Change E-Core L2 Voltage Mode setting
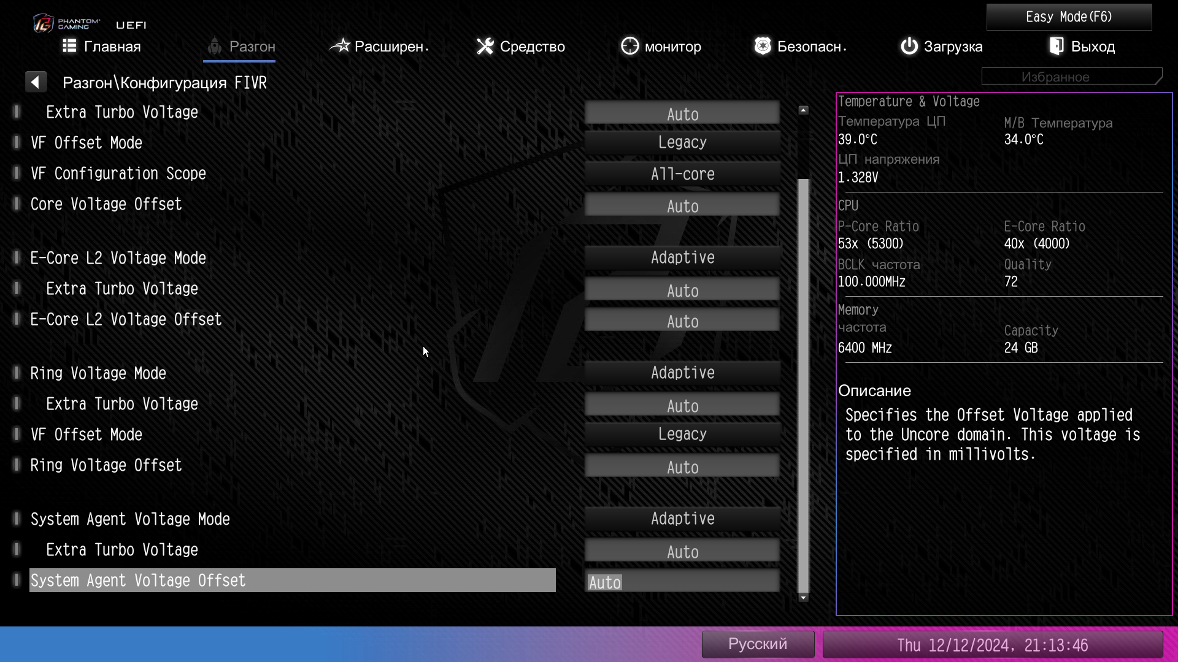The image size is (1178, 662). click(x=682, y=257)
